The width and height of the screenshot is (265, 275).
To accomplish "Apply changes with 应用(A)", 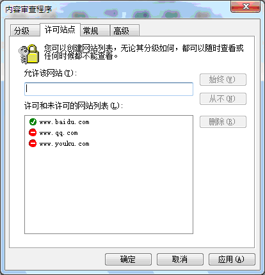I will pyautogui.click(x=232, y=259).
